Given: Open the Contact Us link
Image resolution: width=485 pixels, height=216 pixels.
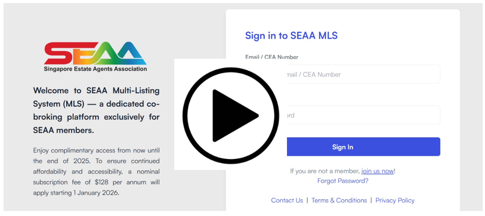Looking at the screenshot, I should pos(287,200).
